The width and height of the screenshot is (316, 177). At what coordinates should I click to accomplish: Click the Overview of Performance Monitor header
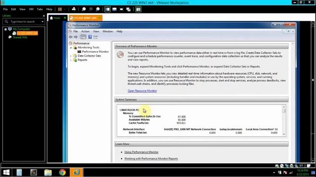click(x=201, y=46)
